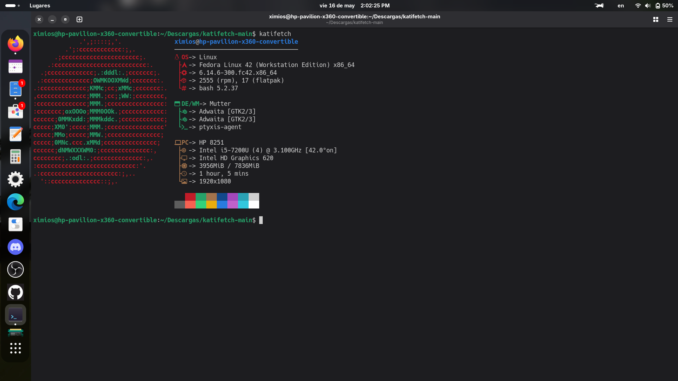
Task: Open the Ptyxis hamburger menu
Action: point(670,19)
